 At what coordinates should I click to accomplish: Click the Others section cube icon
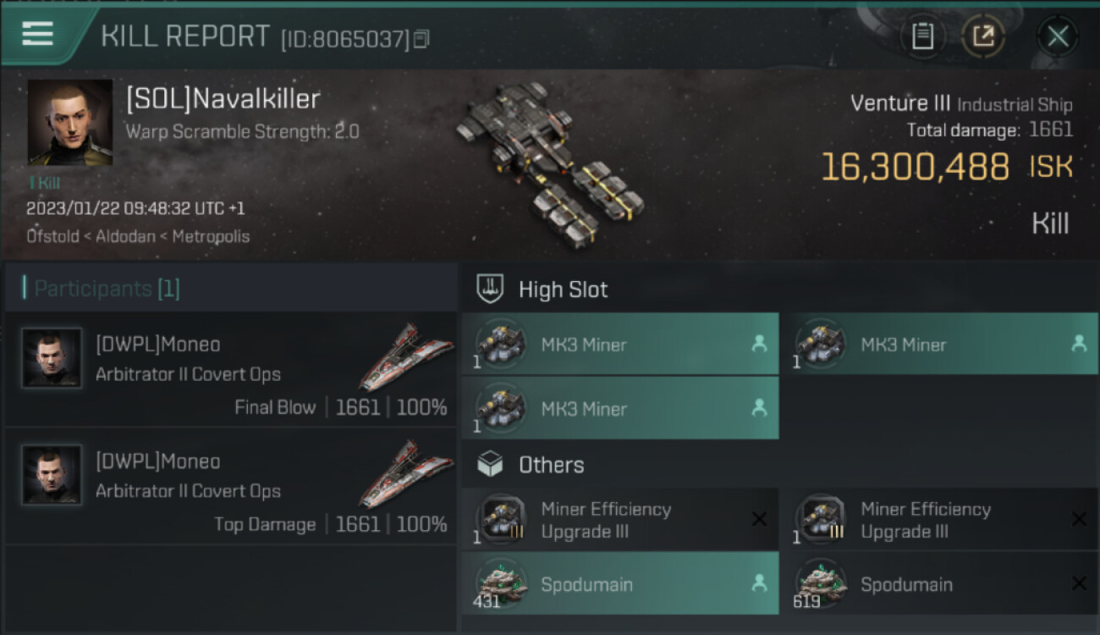(x=491, y=465)
